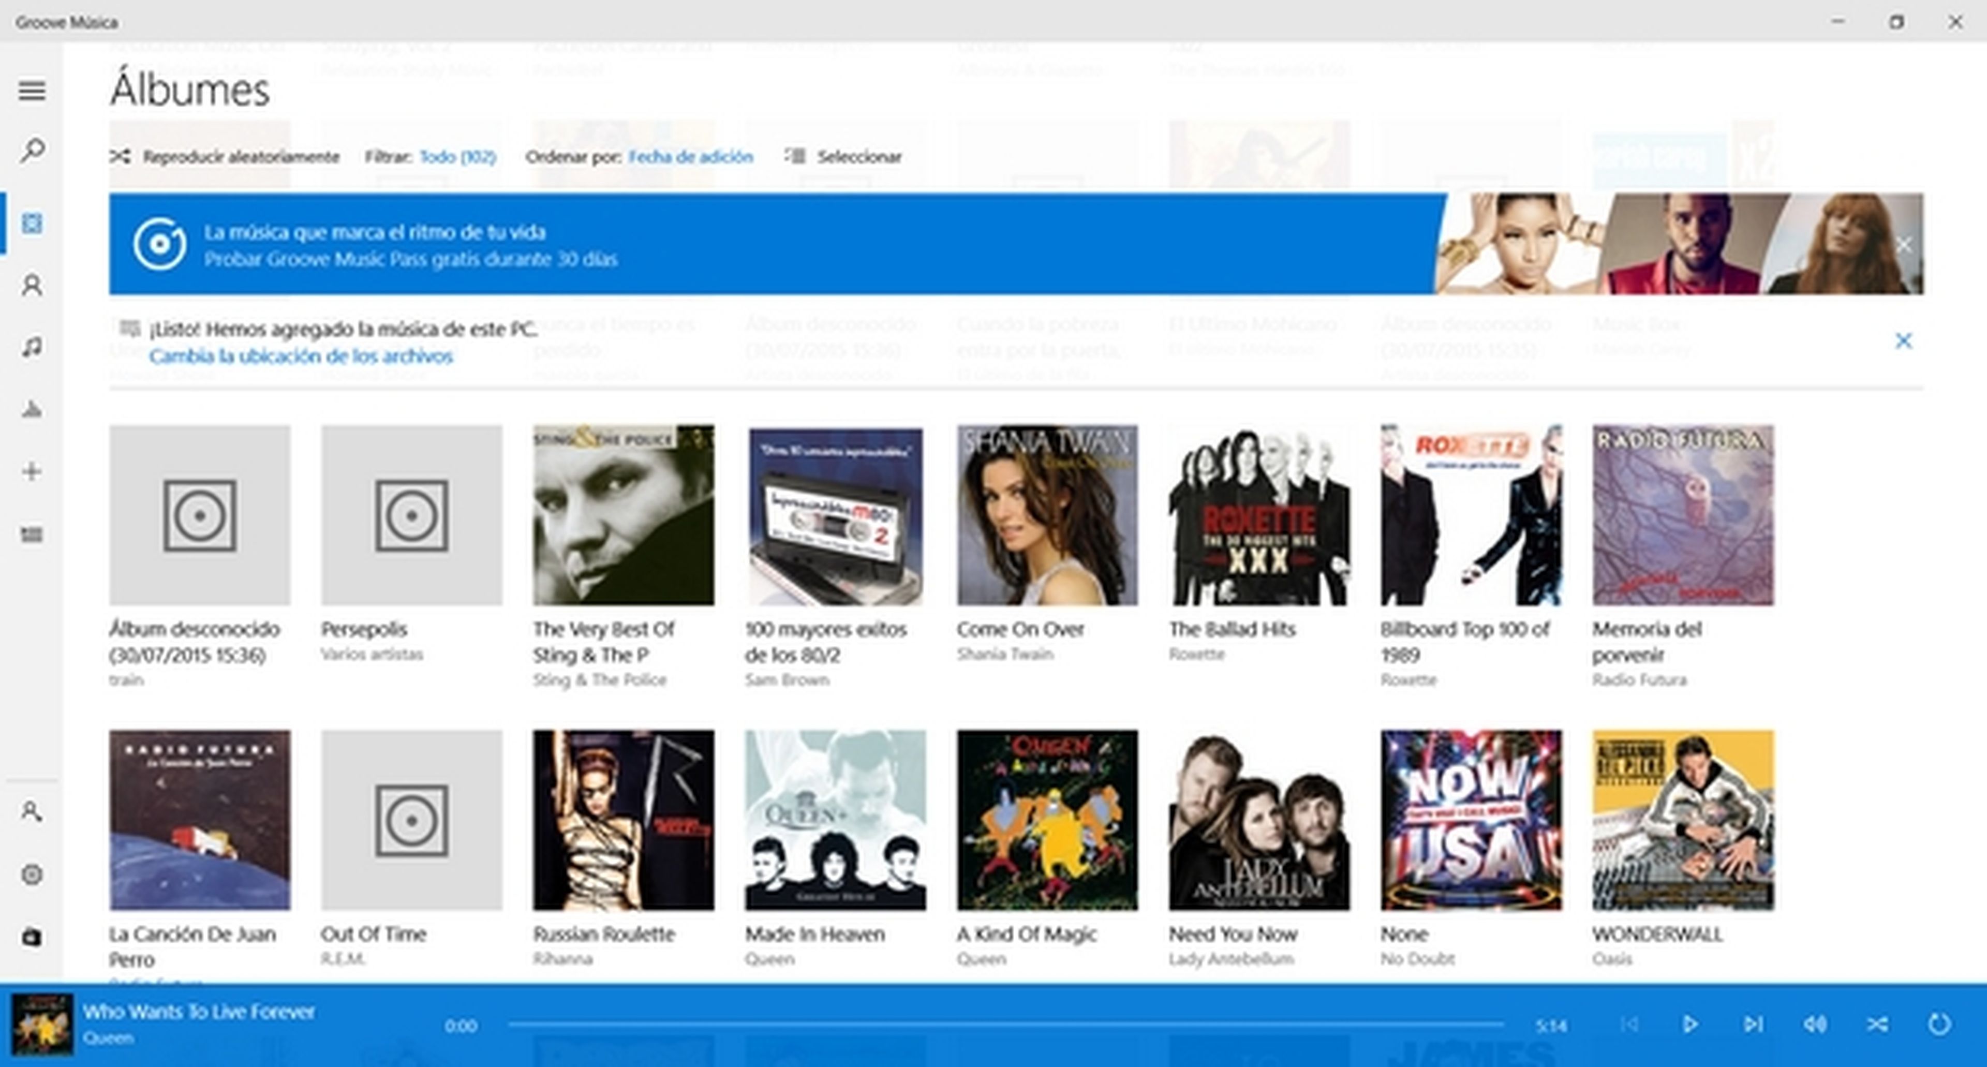Open 'Cambia la ubicación de los archivos' link
Viewport: 1987px width, 1067px height.
coord(301,357)
